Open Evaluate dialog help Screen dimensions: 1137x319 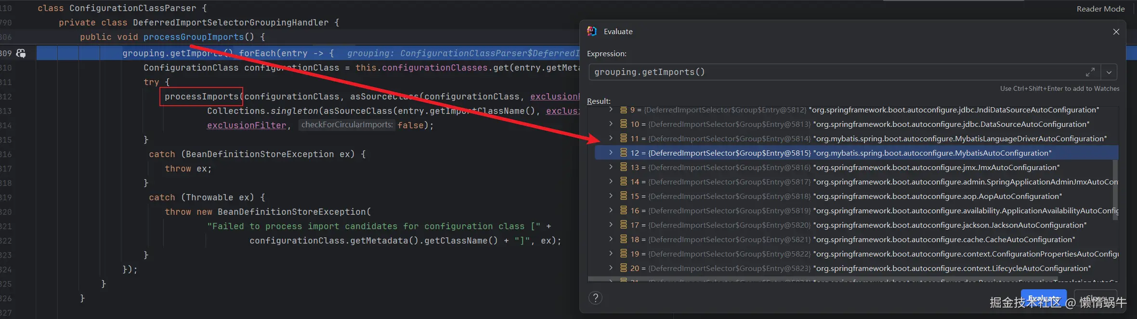(596, 298)
